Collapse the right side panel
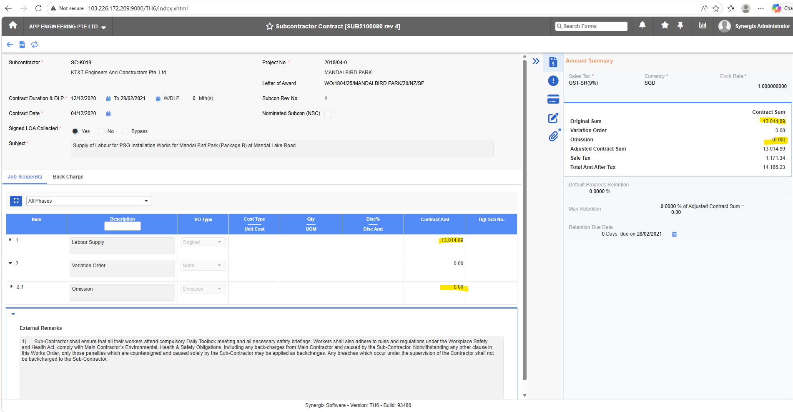The width and height of the screenshot is (793, 412). [536, 61]
